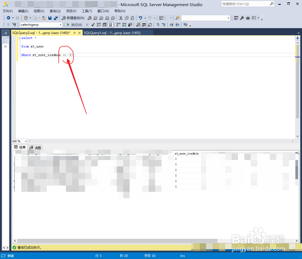Click the 新建查询(N) button

tap(73, 18)
